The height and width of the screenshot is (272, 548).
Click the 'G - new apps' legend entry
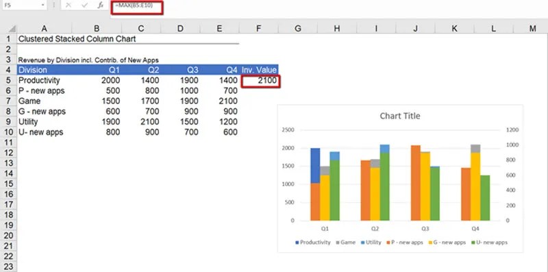pyautogui.click(x=447, y=243)
